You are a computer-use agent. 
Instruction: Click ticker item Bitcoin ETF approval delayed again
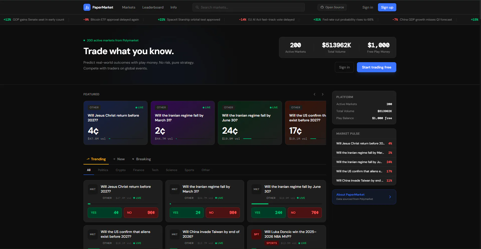pos(111,20)
